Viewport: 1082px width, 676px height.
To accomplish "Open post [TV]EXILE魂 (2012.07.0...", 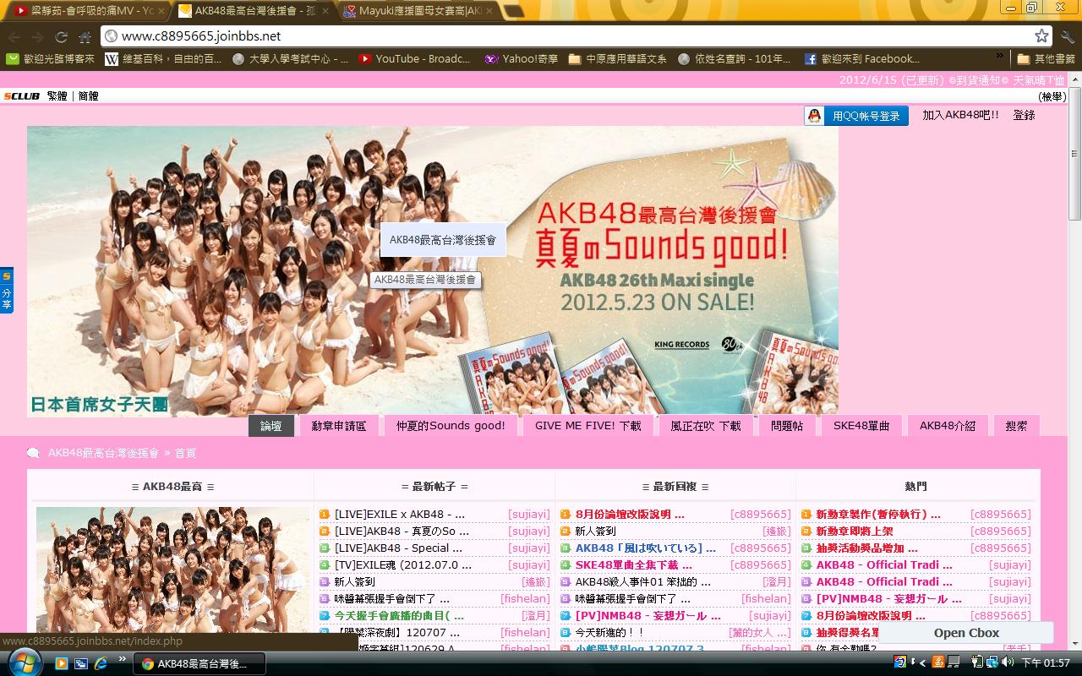I will 403,564.
